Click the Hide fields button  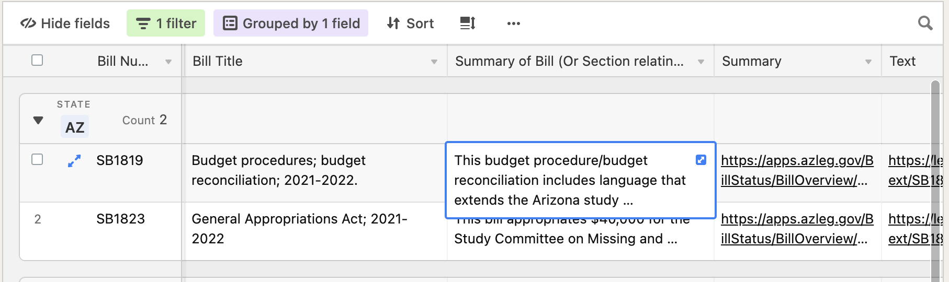point(65,23)
